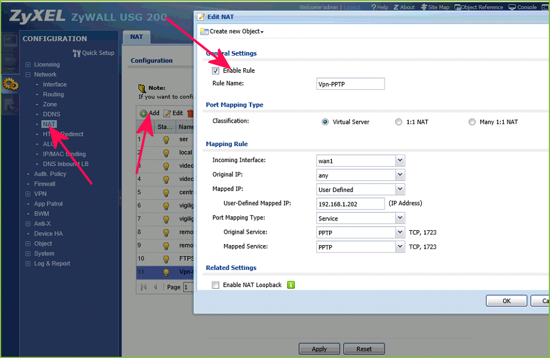Click the red Remove trash icon
Screen dimensions: 550x358
pos(190,113)
